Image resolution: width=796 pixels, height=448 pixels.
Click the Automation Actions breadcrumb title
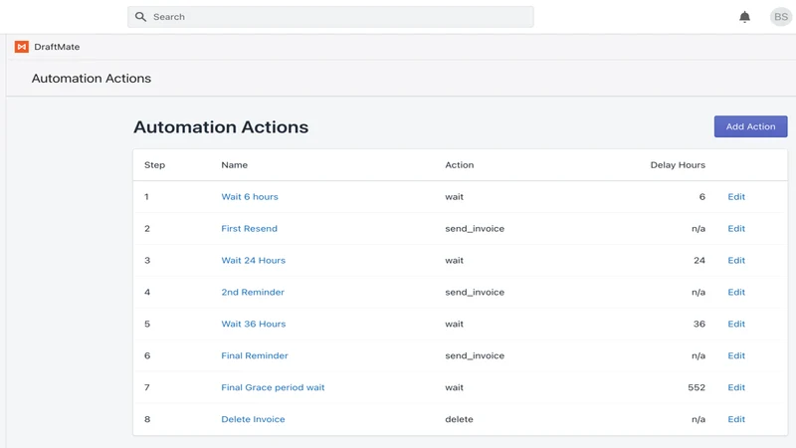(x=92, y=79)
